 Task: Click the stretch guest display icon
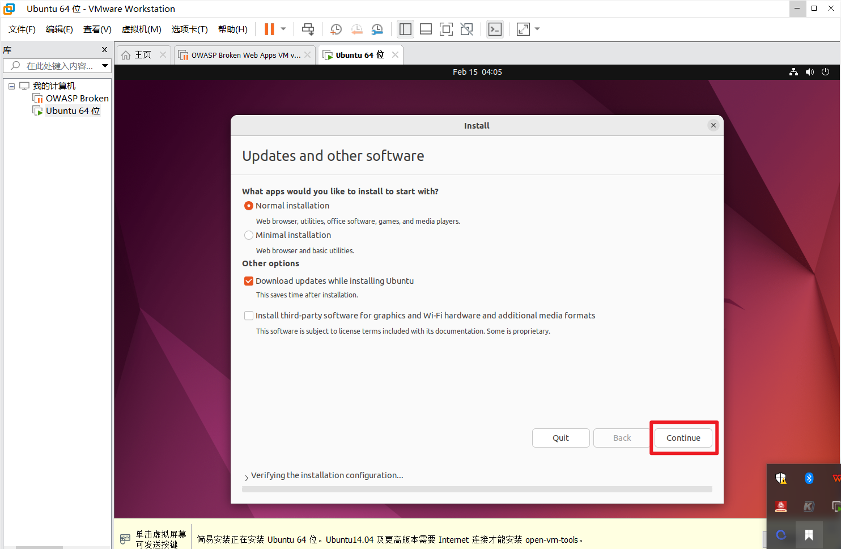(x=523, y=29)
